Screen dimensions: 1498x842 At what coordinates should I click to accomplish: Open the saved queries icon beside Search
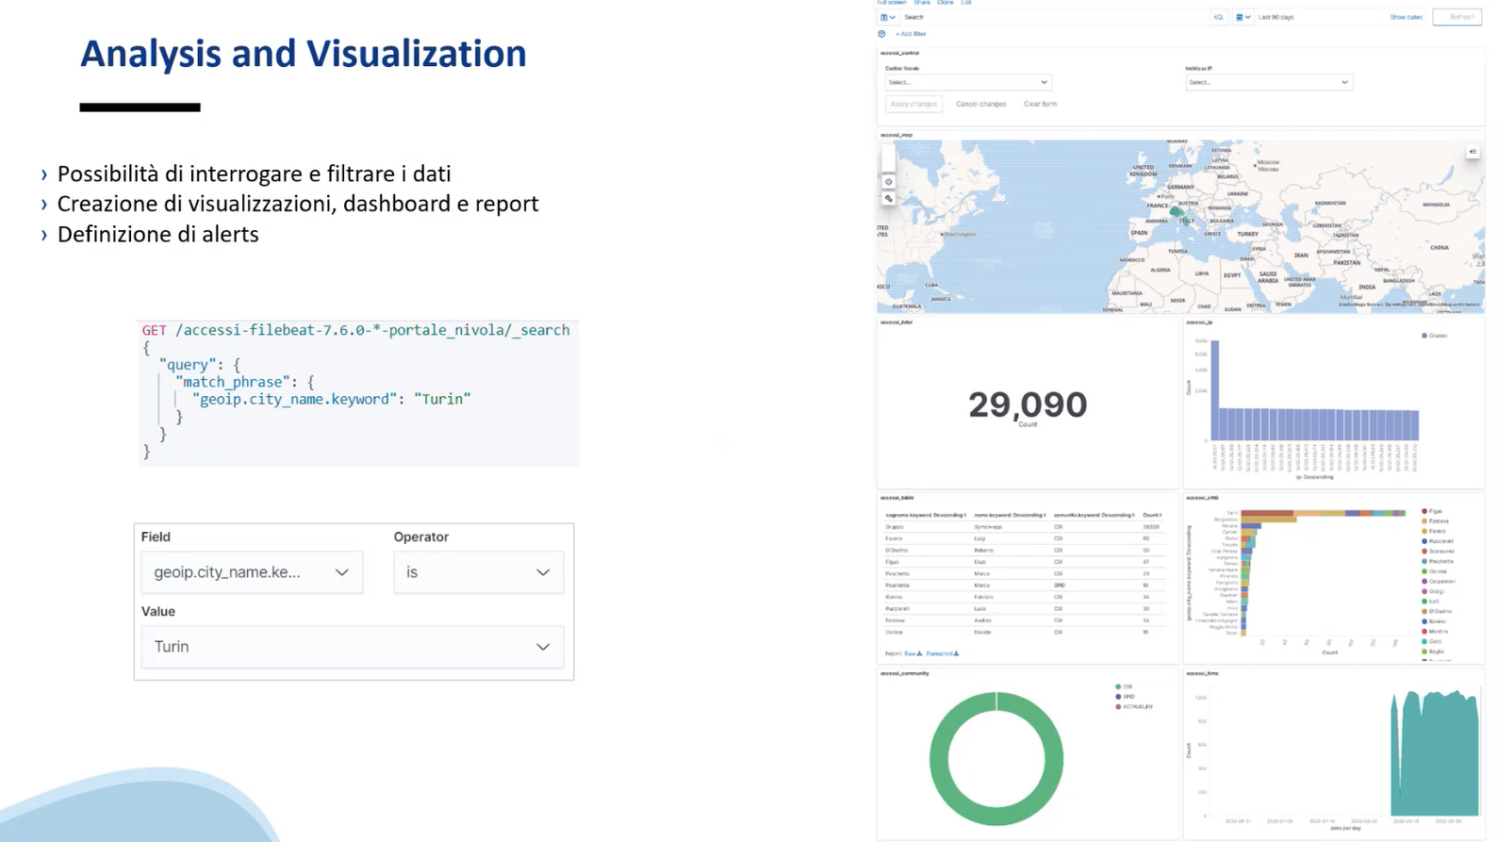(887, 17)
